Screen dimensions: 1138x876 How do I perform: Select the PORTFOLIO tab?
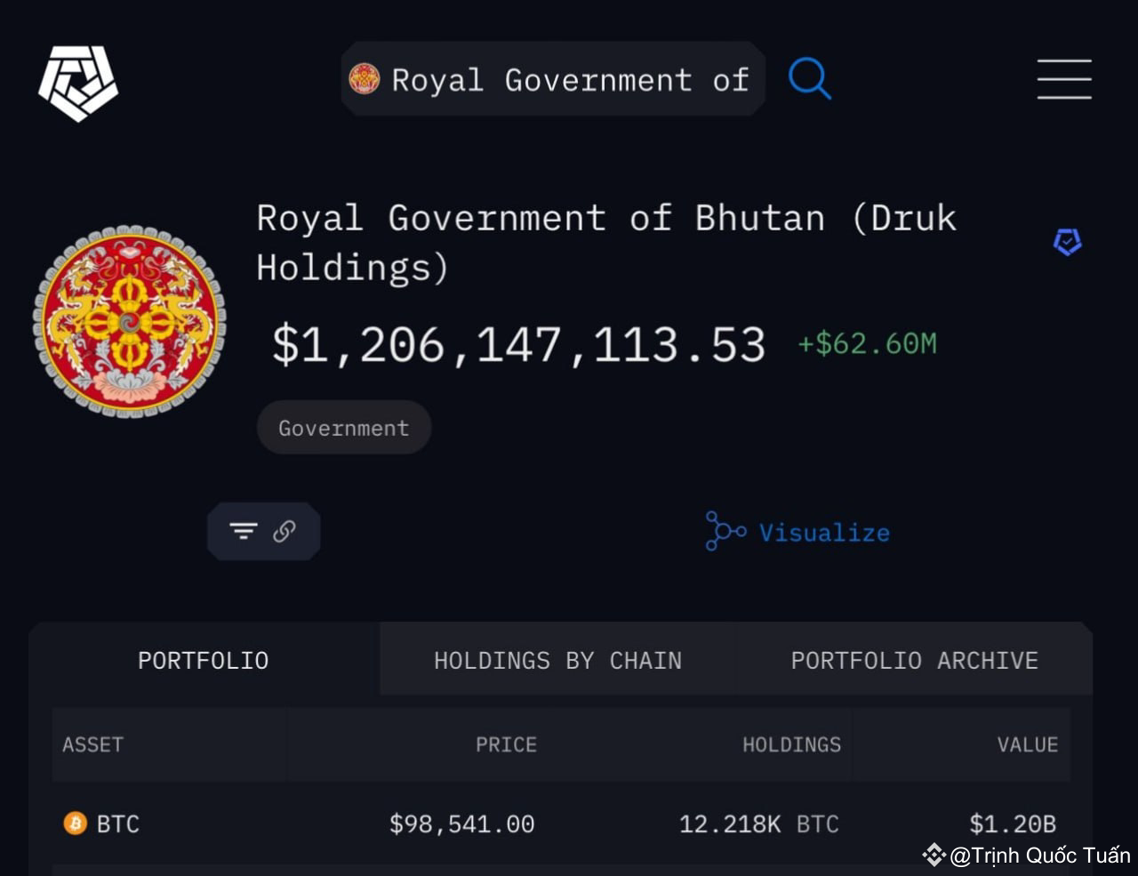point(203,660)
